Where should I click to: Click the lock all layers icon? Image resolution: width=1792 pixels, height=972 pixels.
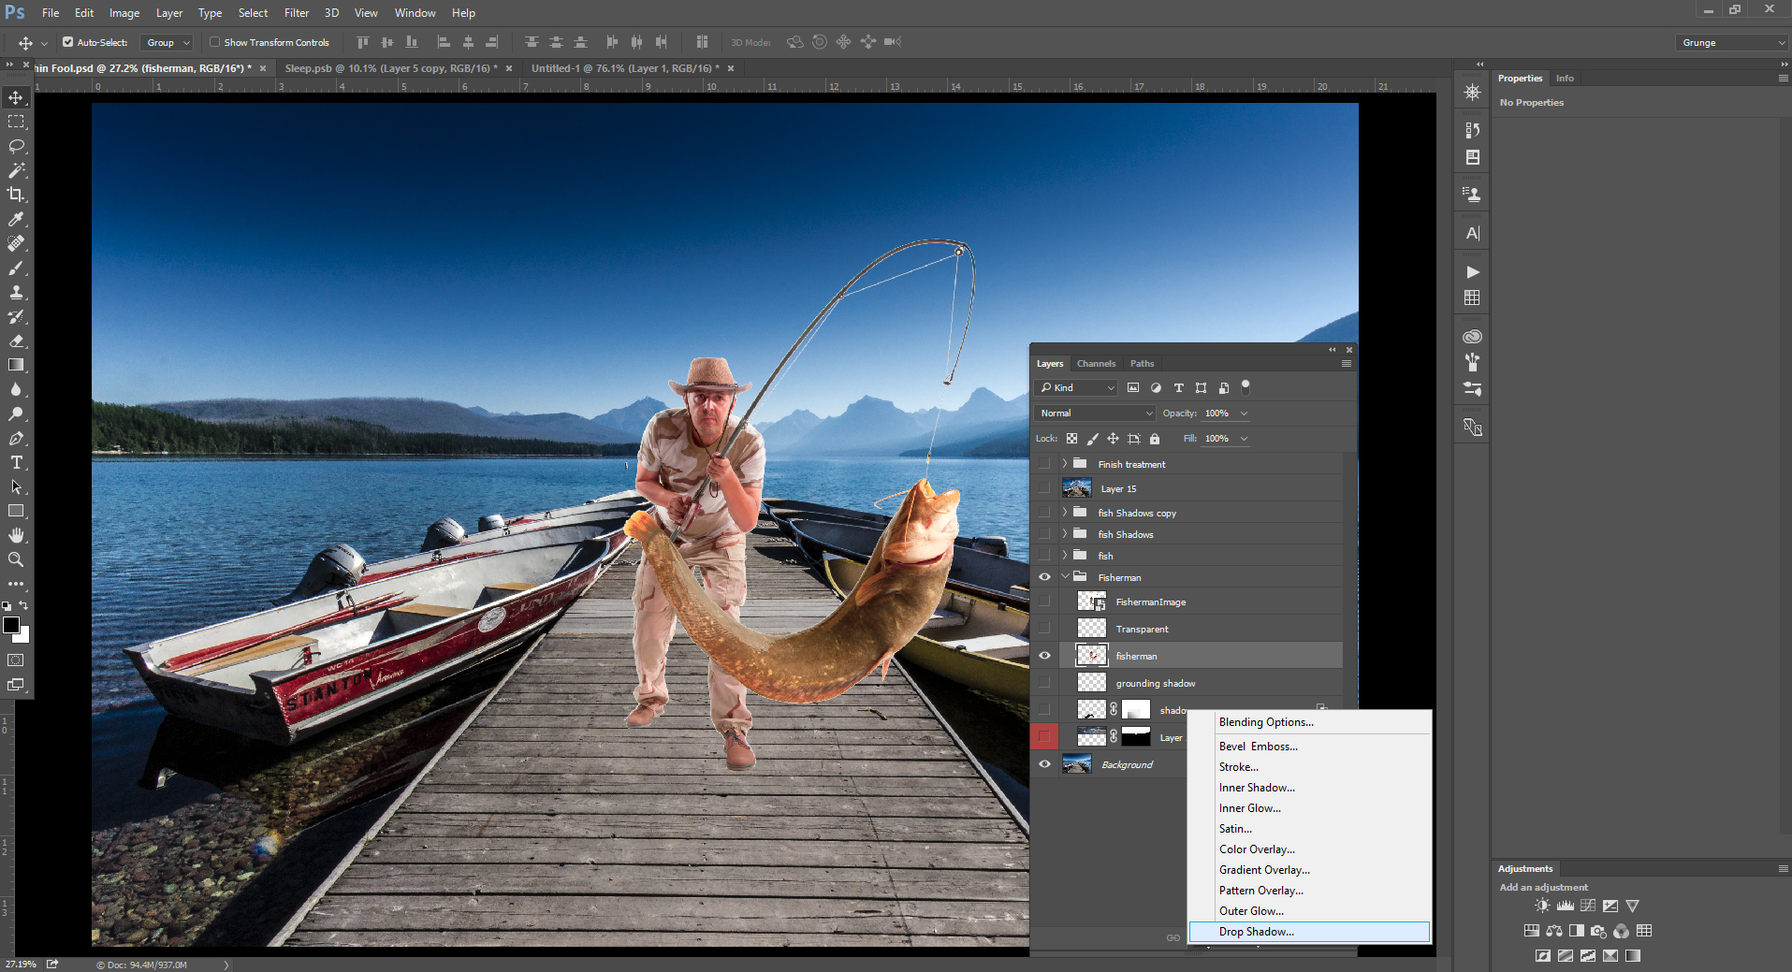click(x=1155, y=439)
